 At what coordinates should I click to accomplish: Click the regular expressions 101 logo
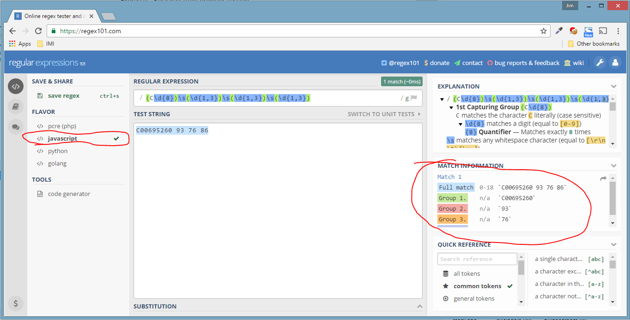(47, 63)
